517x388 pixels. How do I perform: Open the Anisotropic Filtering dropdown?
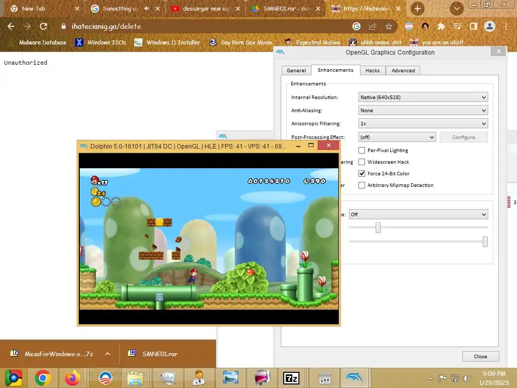[423, 124]
